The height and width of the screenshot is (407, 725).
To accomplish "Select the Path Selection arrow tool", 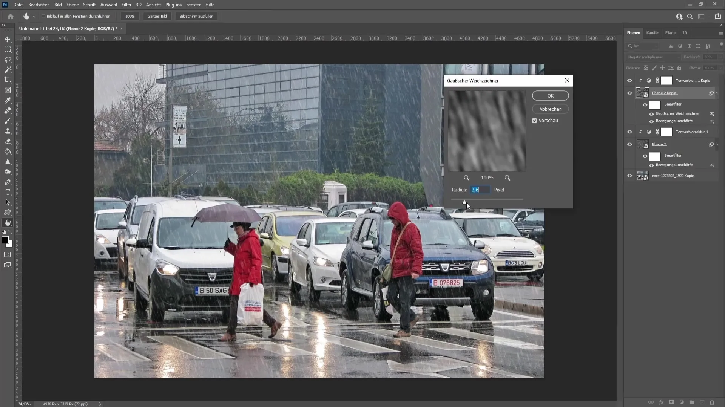I will [8, 202].
